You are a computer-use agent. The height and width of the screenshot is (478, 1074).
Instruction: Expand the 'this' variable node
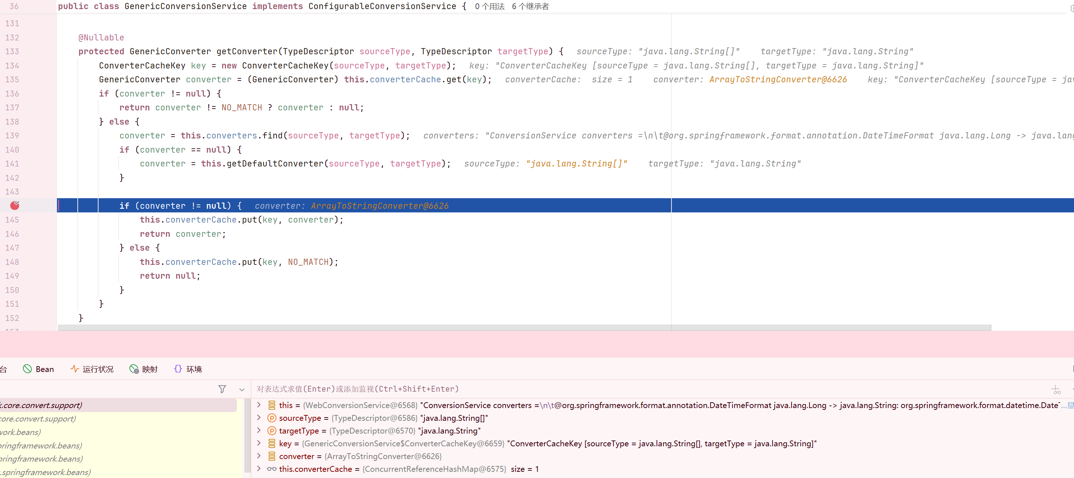click(259, 405)
